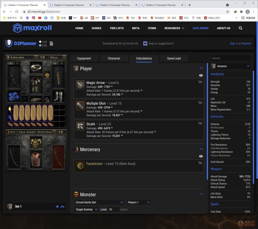Image resolution: width=258 pixels, height=229 pixels.
Task: Open the Guides menu item
Action: click(96, 28)
